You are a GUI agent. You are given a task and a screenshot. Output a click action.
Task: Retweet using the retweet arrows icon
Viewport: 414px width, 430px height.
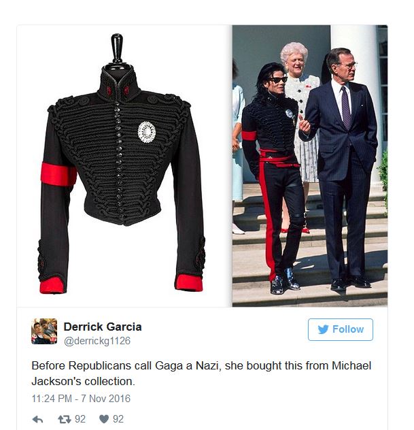[x=65, y=419]
